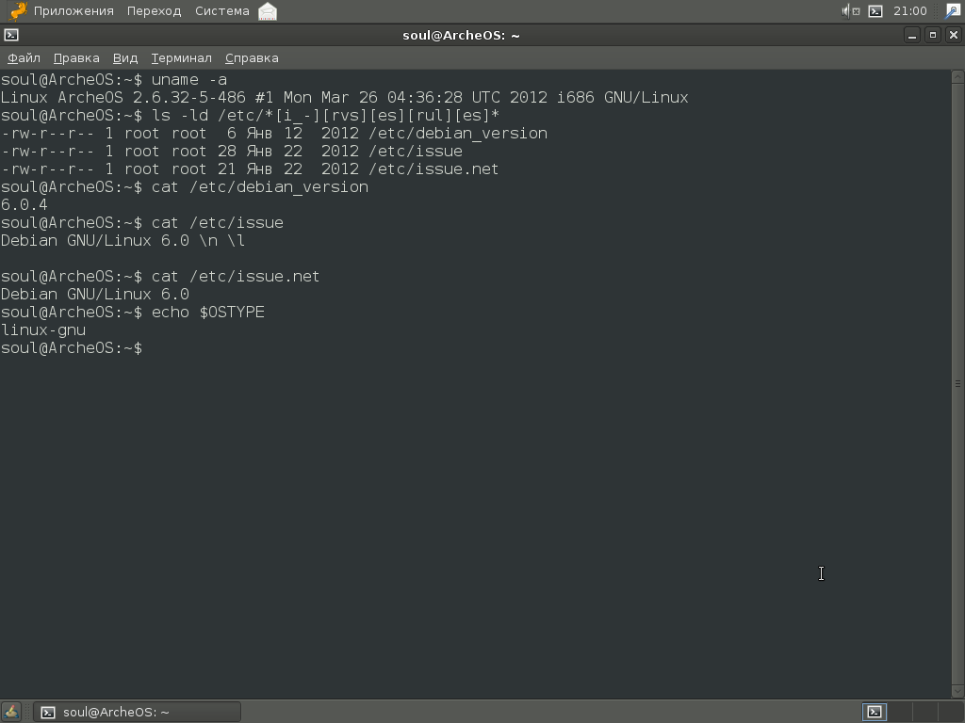The image size is (965, 723).
Task: Open the Терминал menu
Action: (182, 57)
